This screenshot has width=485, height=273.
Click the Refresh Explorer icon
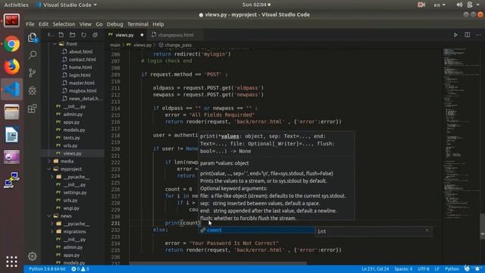point(83,35)
